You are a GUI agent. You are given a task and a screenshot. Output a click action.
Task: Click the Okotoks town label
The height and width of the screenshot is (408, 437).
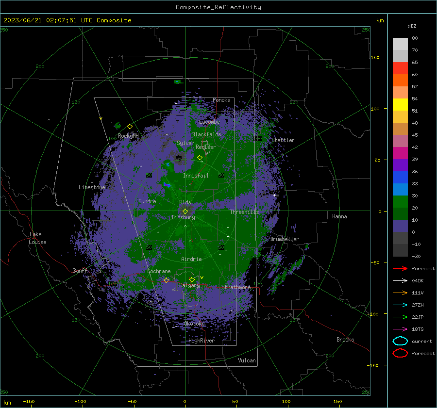[194, 324]
